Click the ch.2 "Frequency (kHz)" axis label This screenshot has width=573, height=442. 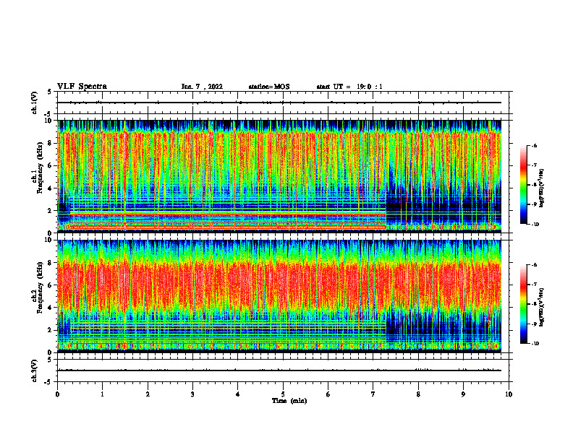click(40, 287)
